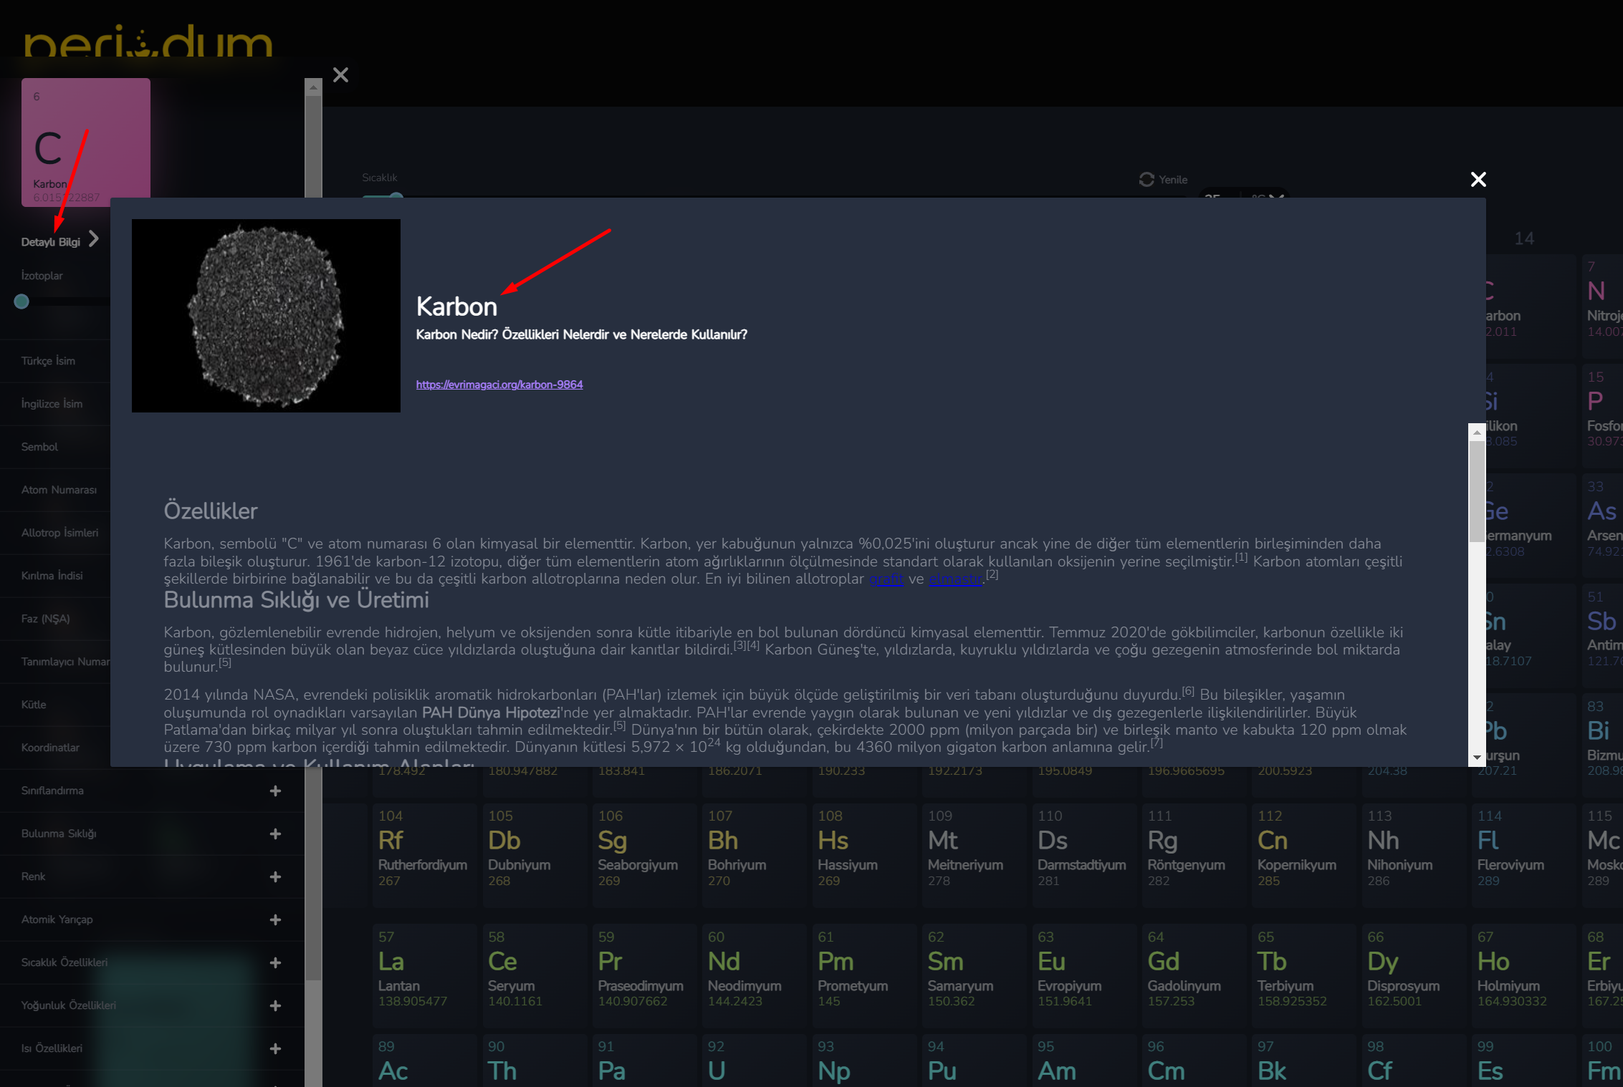Click plus icon next to Yoğunluk Özellikleri
Image resolution: width=1623 pixels, height=1087 pixels.
(275, 1006)
